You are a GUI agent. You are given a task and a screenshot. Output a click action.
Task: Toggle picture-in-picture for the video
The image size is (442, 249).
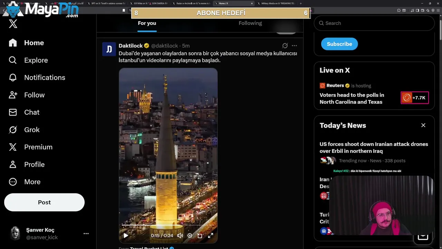point(200,236)
